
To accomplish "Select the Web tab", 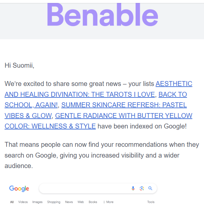I will click(81, 202).
